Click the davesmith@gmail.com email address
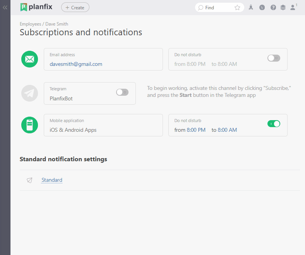 [x=76, y=64]
